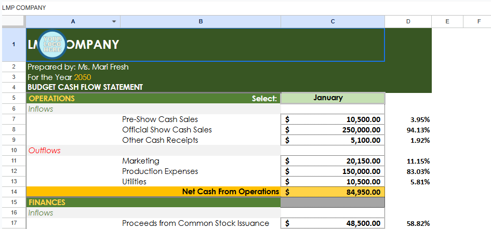Viewport: 491px width, 229px height.
Task: Select the FINANCES section header cell
Action: [47, 202]
